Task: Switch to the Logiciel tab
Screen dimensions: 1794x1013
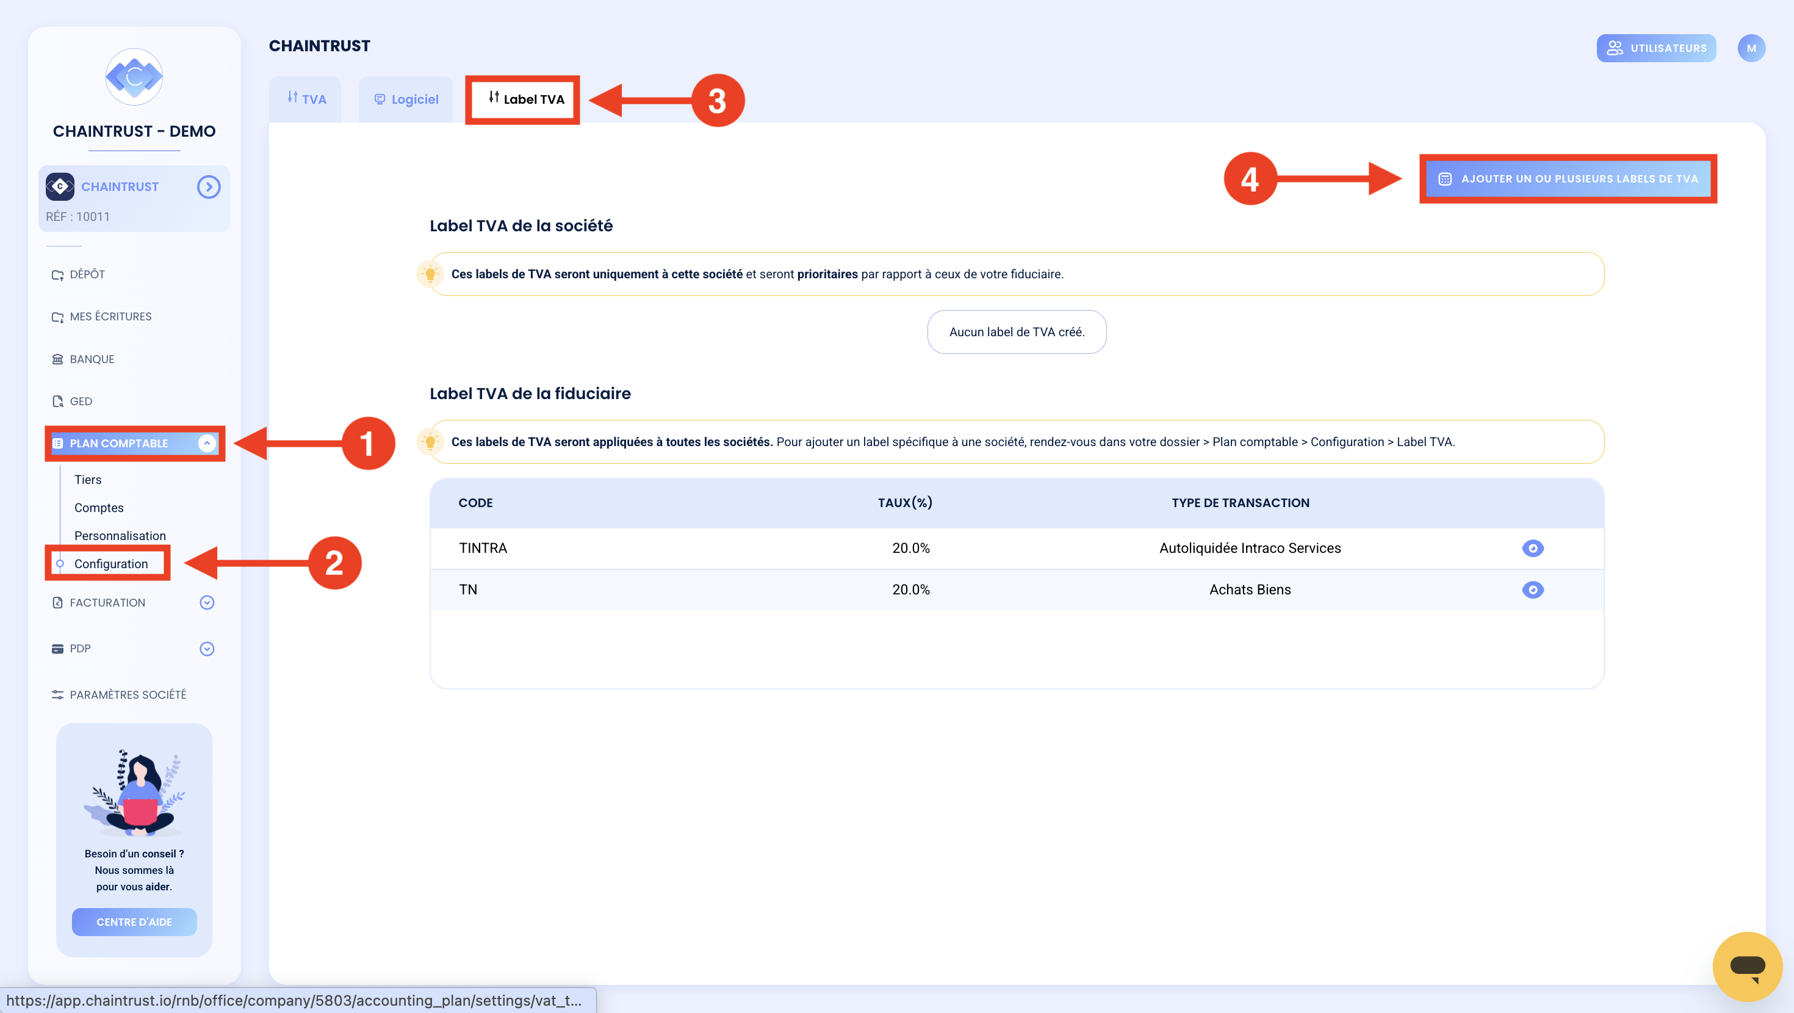Action: 406,99
